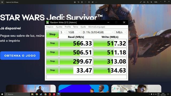Open the file info icon in Photos

[89, 2]
